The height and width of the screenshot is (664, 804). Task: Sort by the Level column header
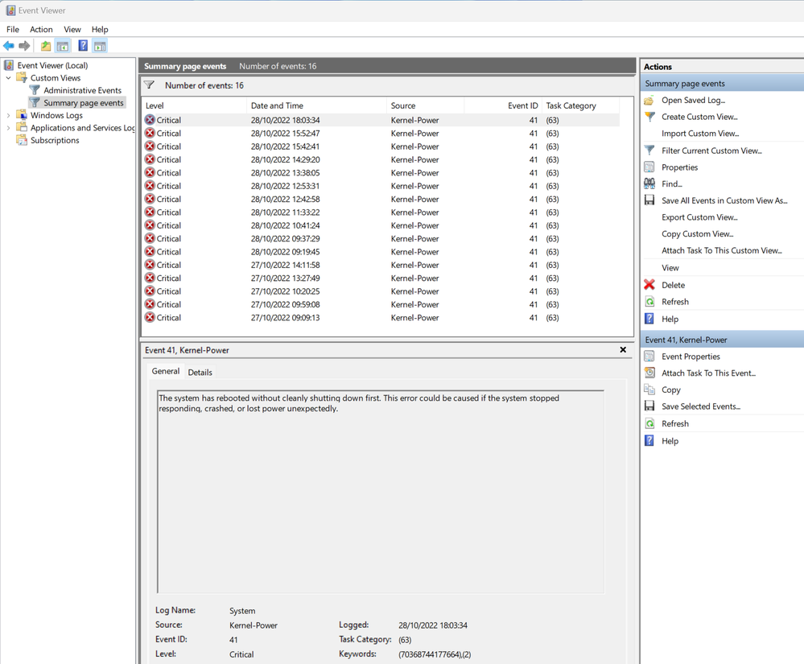click(194, 105)
